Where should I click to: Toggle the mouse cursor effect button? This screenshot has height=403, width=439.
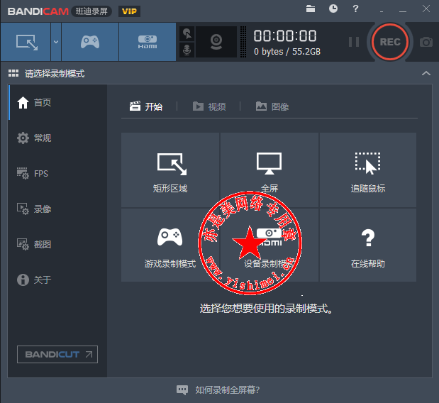point(187,33)
